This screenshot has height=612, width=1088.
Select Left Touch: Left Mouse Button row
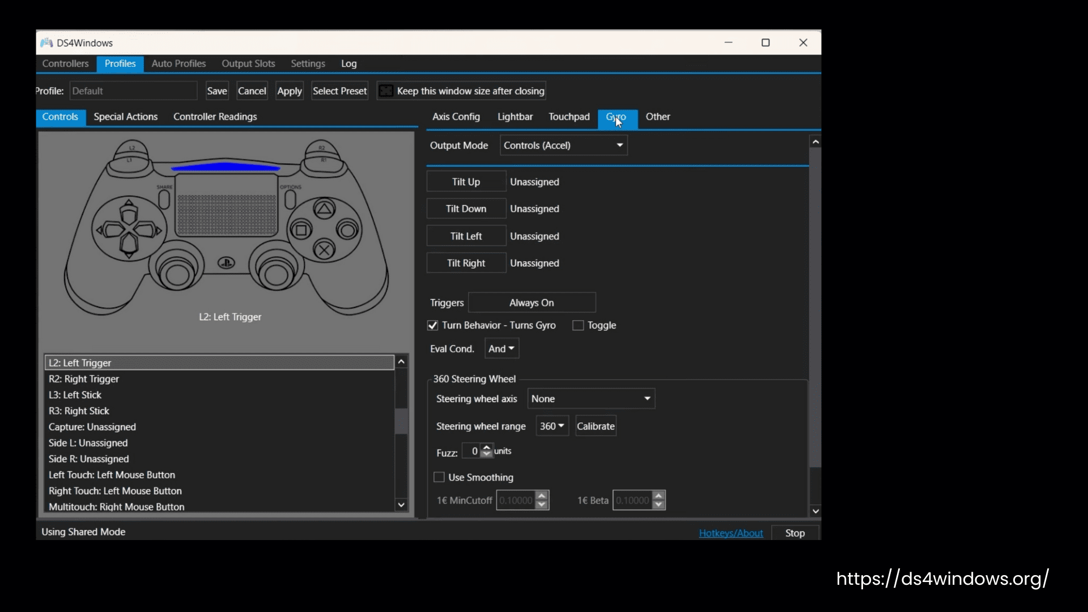(219, 475)
